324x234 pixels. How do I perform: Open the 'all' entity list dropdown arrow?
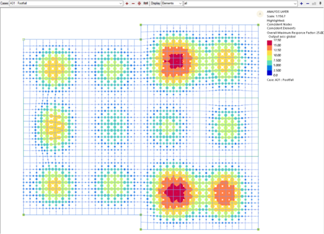pos(295,4)
